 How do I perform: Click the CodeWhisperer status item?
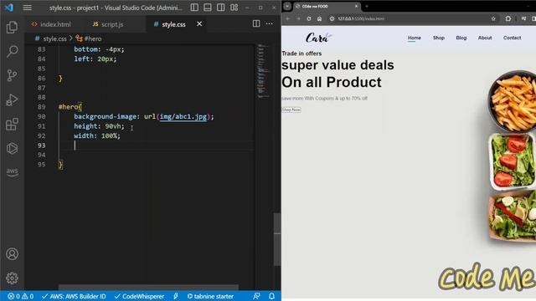(x=139, y=296)
